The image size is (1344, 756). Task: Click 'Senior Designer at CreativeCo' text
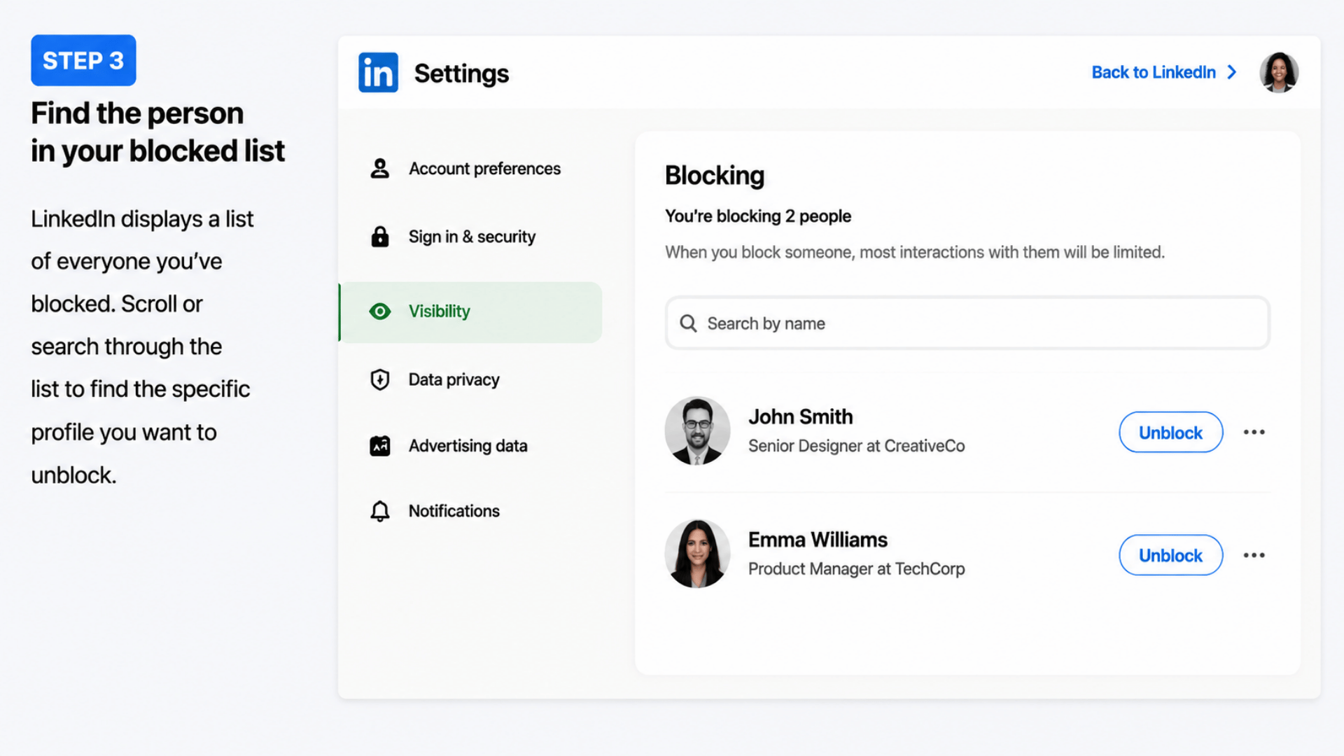(x=856, y=447)
